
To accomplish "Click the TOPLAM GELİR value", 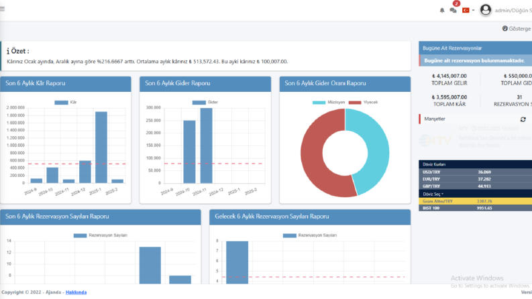I will coord(449,76).
